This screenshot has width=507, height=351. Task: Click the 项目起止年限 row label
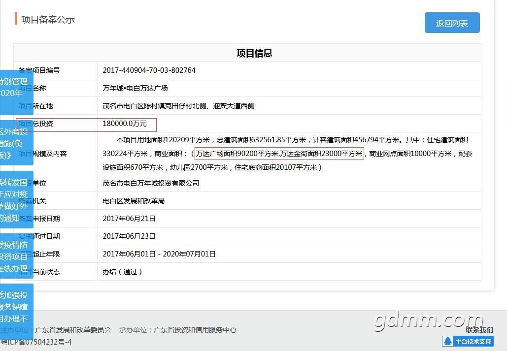[x=39, y=254]
